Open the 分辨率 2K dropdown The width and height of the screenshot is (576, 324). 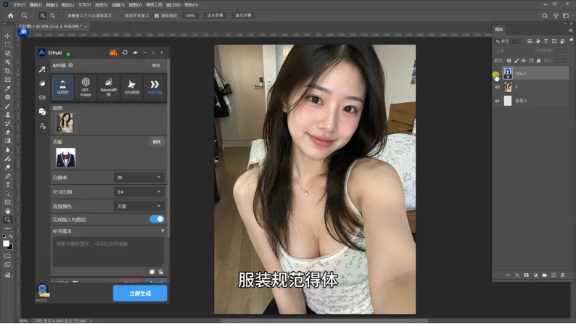[x=139, y=178]
